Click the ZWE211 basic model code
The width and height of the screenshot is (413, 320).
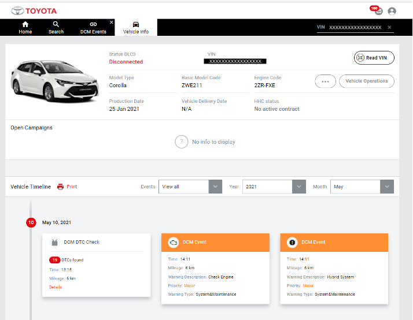(192, 85)
